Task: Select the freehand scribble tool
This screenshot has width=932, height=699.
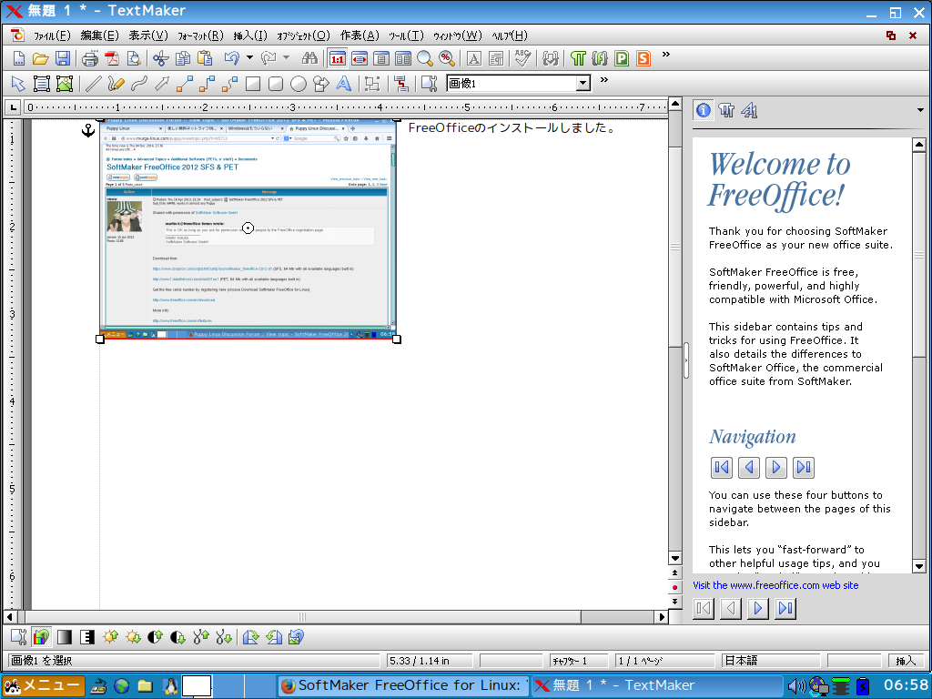Action: click(x=116, y=84)
